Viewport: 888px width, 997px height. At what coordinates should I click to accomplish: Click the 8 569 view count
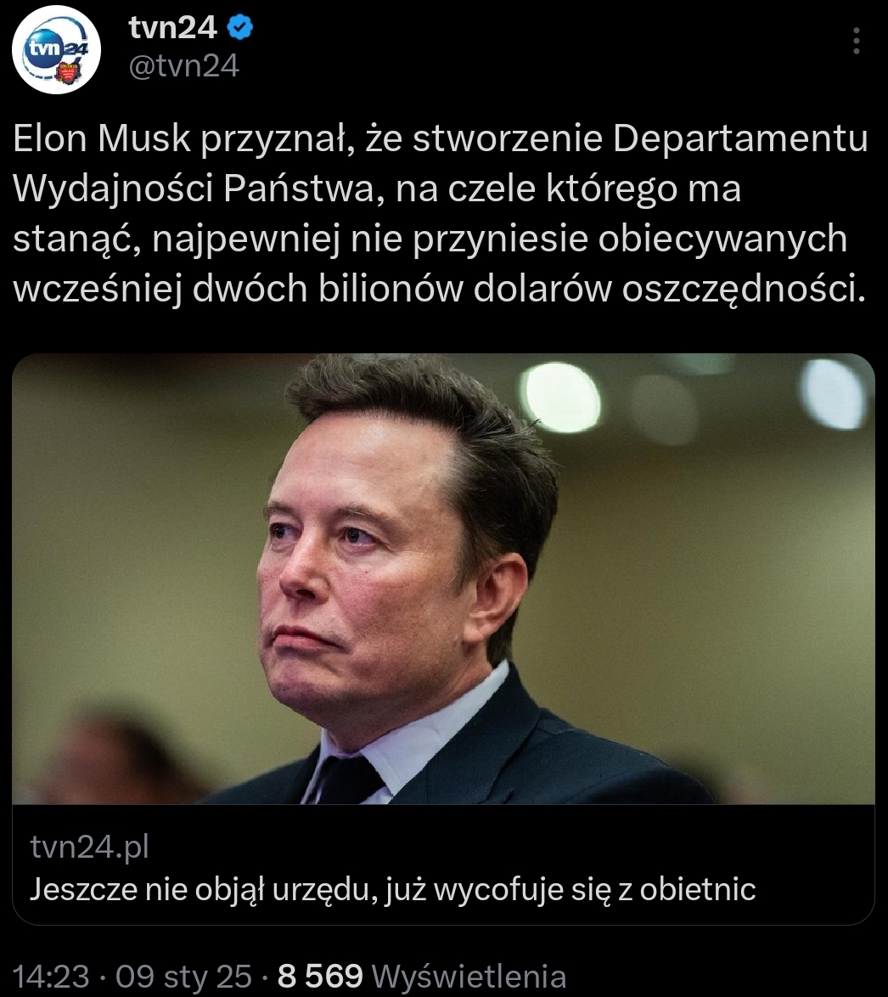(x=320, y=976)
